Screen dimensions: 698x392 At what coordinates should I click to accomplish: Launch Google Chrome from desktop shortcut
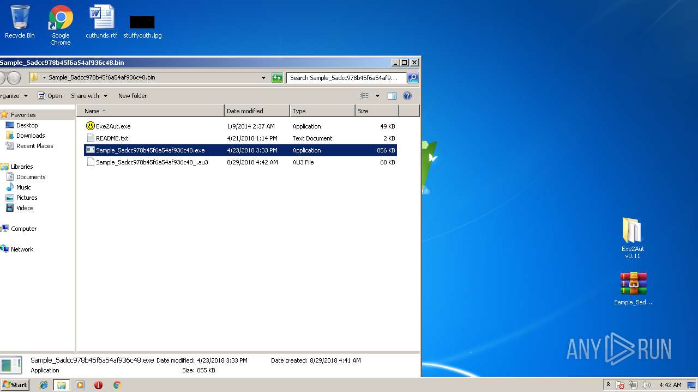coord(61,25)
